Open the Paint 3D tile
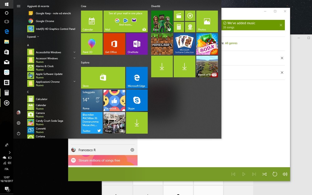This screenshot has width=312, height=195. pos(91,44)
